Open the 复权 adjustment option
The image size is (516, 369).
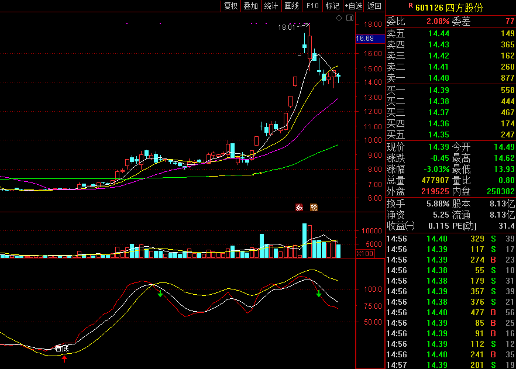(231, 6)
